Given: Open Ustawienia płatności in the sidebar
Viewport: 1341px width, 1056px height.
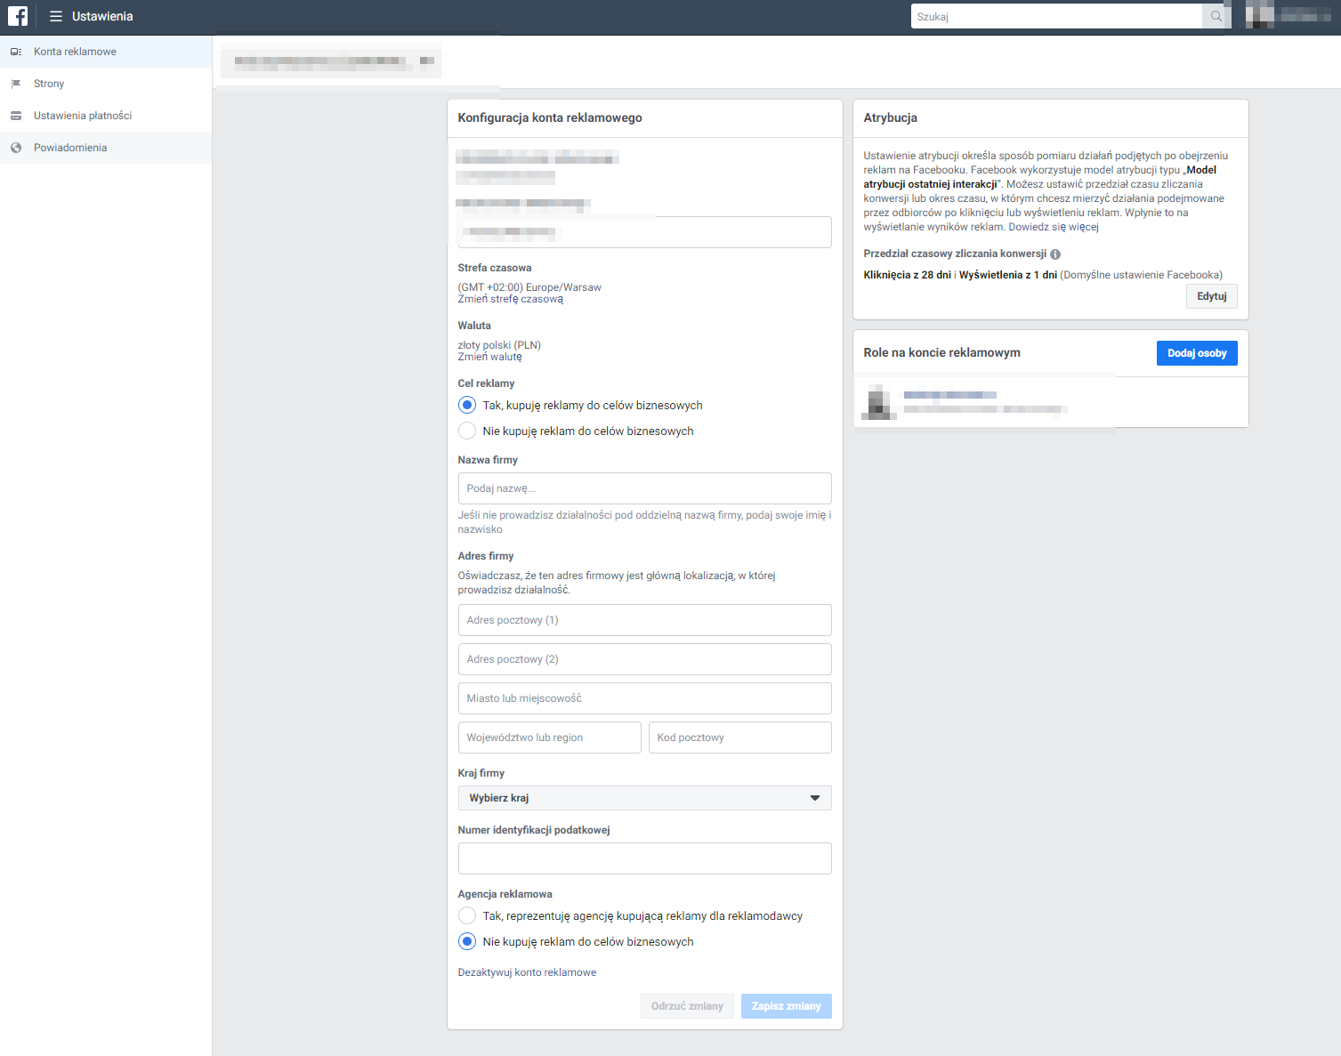Looking at the screenshot, I should (x=83, y=116).
